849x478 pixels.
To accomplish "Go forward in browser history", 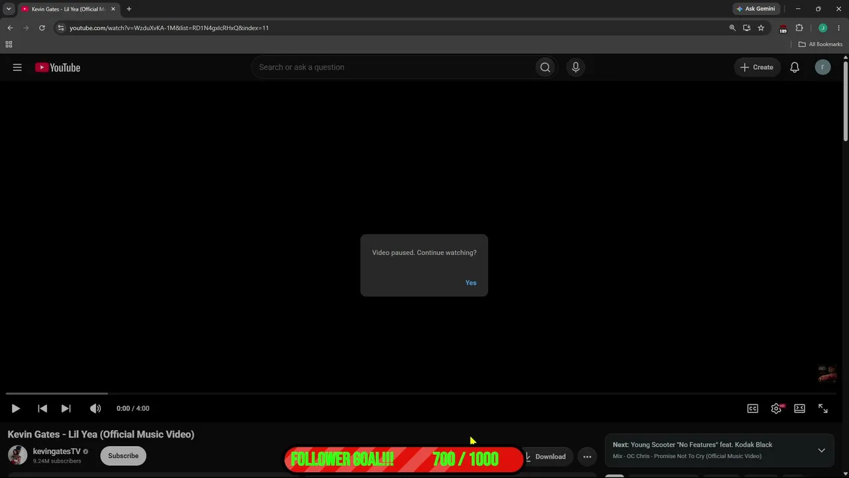I will (26, 28).
